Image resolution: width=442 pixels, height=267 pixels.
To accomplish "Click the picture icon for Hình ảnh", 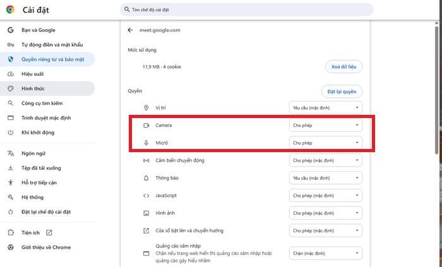I will pos(146,213).
